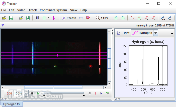Click the magenta line profile center marker

click(58, 55)
